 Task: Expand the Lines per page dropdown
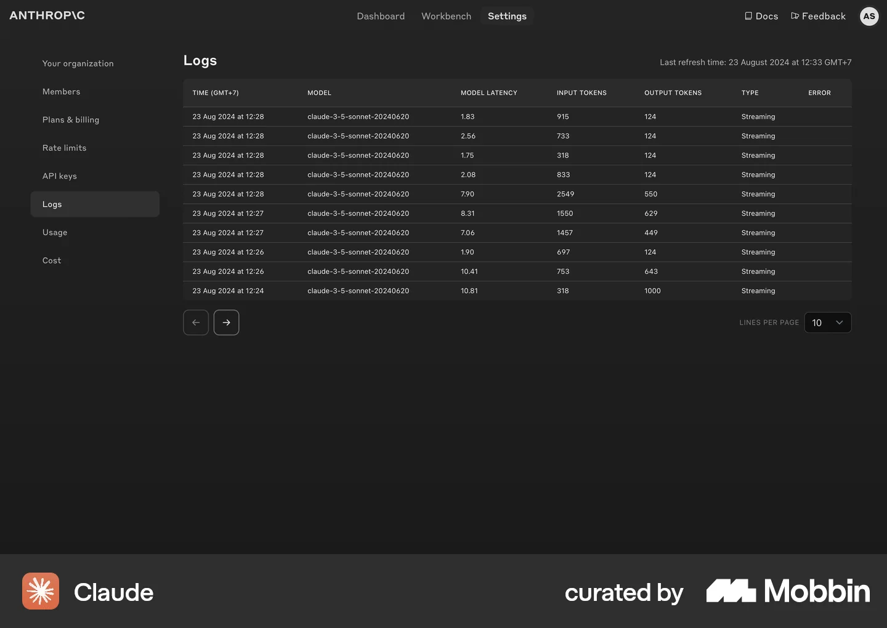tap(828, 323)
